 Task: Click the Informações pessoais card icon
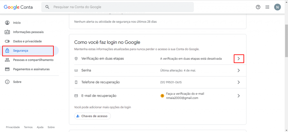click(7, 32)
